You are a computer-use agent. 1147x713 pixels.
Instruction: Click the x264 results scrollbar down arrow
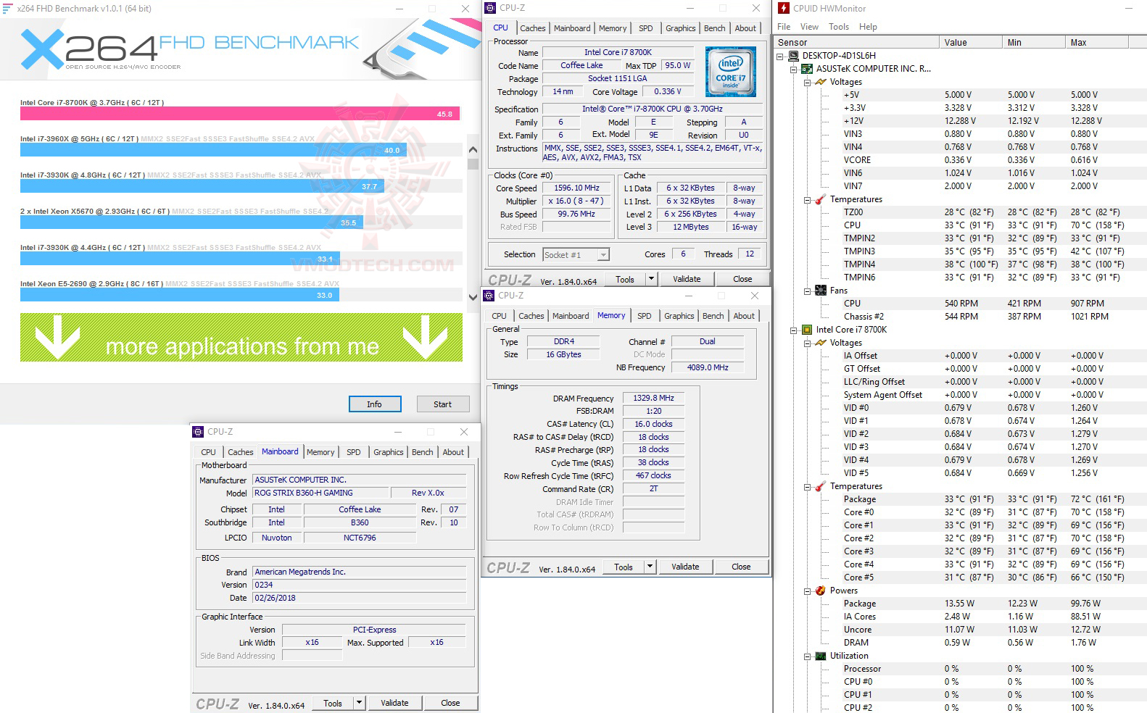click(473, 296)
